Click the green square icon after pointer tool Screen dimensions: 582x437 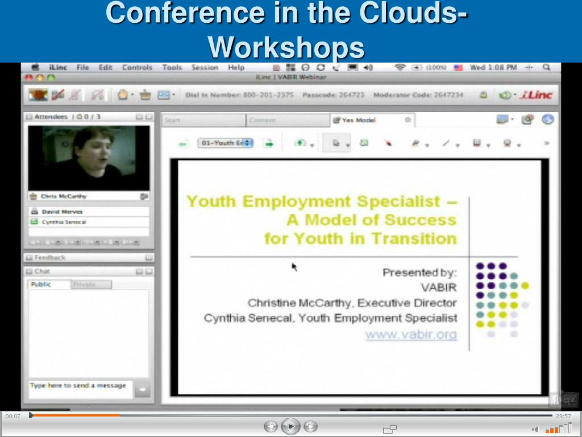tap(364, 143)
